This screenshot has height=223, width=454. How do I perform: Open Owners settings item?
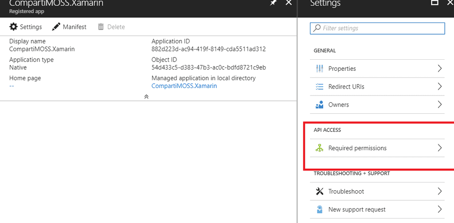point(338,105)
